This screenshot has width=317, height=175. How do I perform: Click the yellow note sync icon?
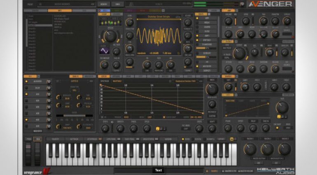[x=158, y=128]
